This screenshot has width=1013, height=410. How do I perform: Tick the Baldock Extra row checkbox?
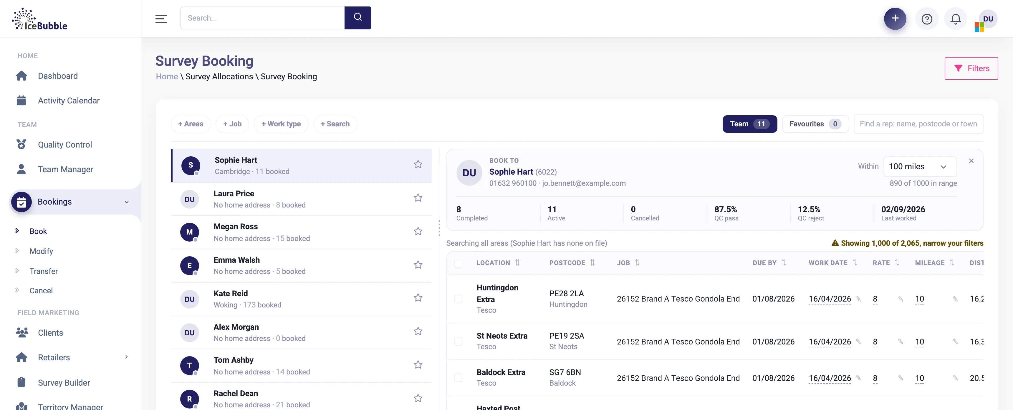(x=458, y=378)
